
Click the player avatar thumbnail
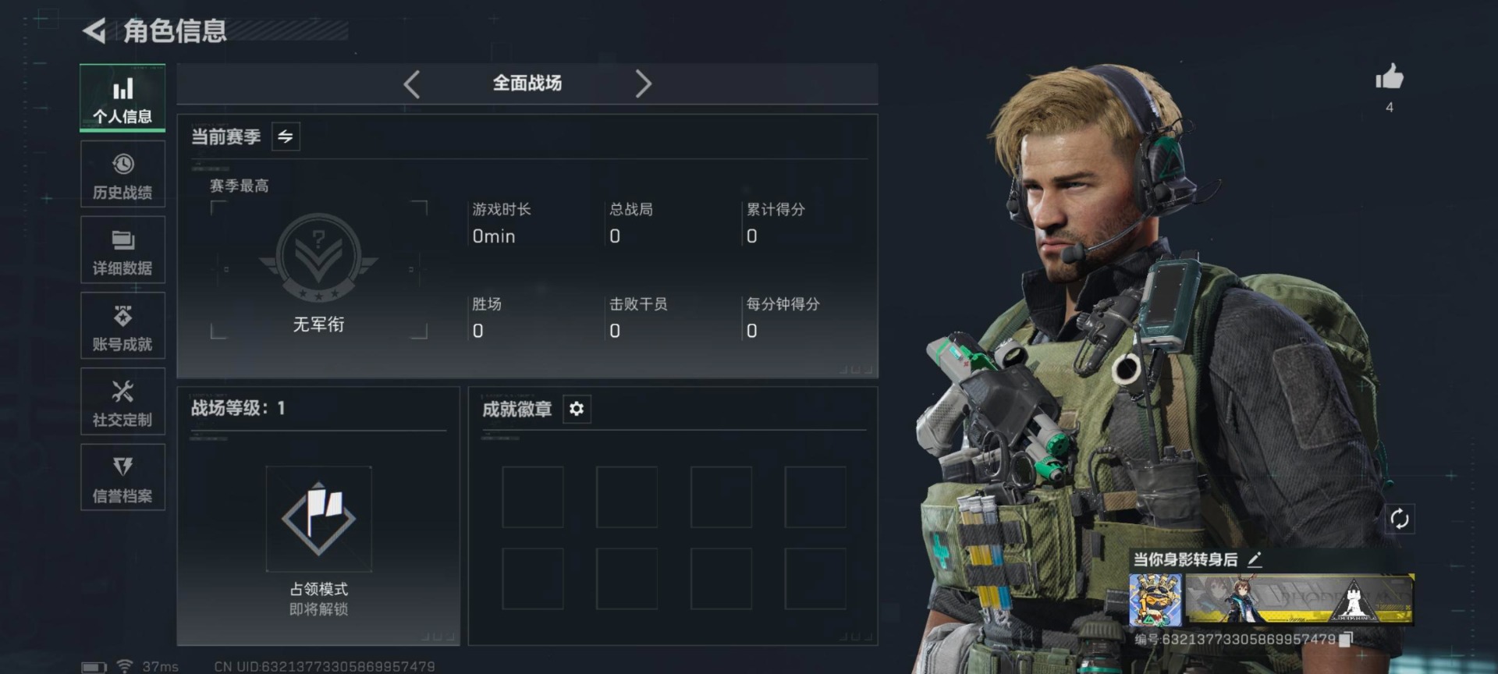point(1155,600)
